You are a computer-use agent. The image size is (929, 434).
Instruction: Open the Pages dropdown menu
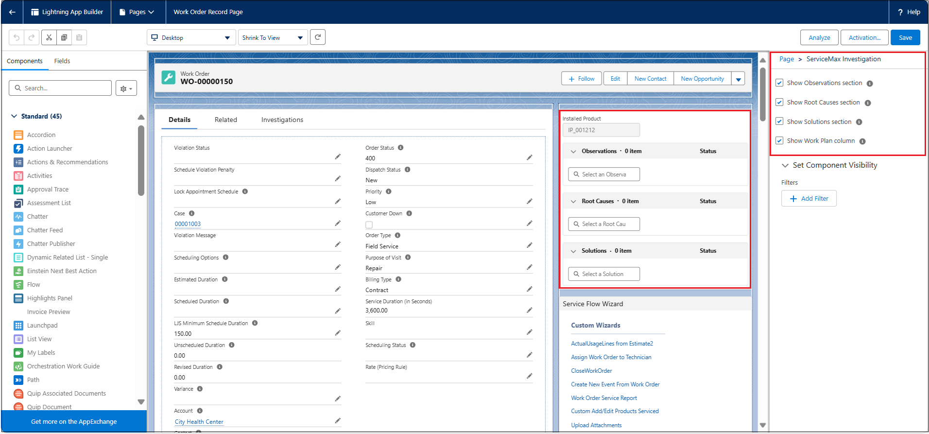click(x=137, y=12)
